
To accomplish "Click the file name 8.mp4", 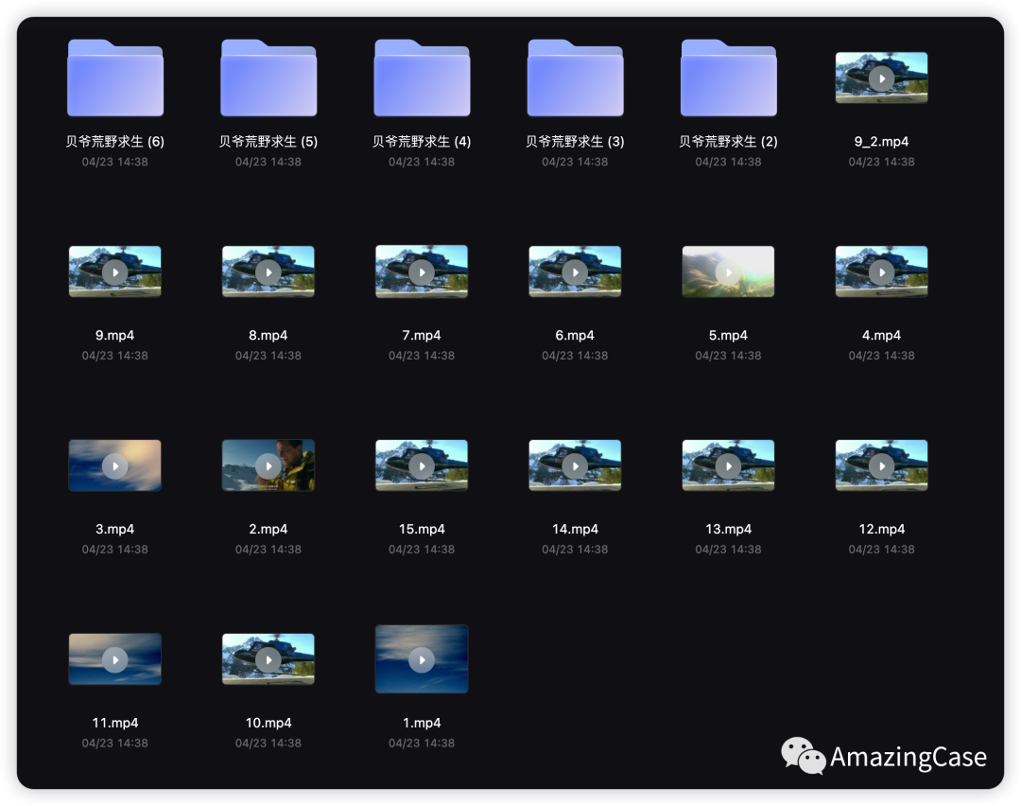I will click(x=268, y=335).
